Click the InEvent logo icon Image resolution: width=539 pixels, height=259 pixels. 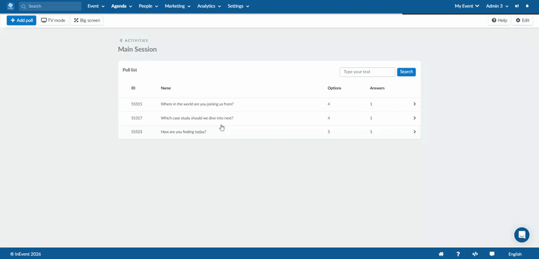pos(10,6)
